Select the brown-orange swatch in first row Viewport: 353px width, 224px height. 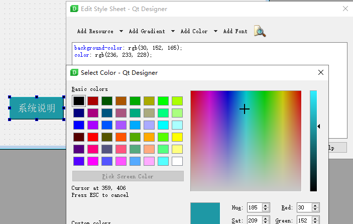(121, 101)
